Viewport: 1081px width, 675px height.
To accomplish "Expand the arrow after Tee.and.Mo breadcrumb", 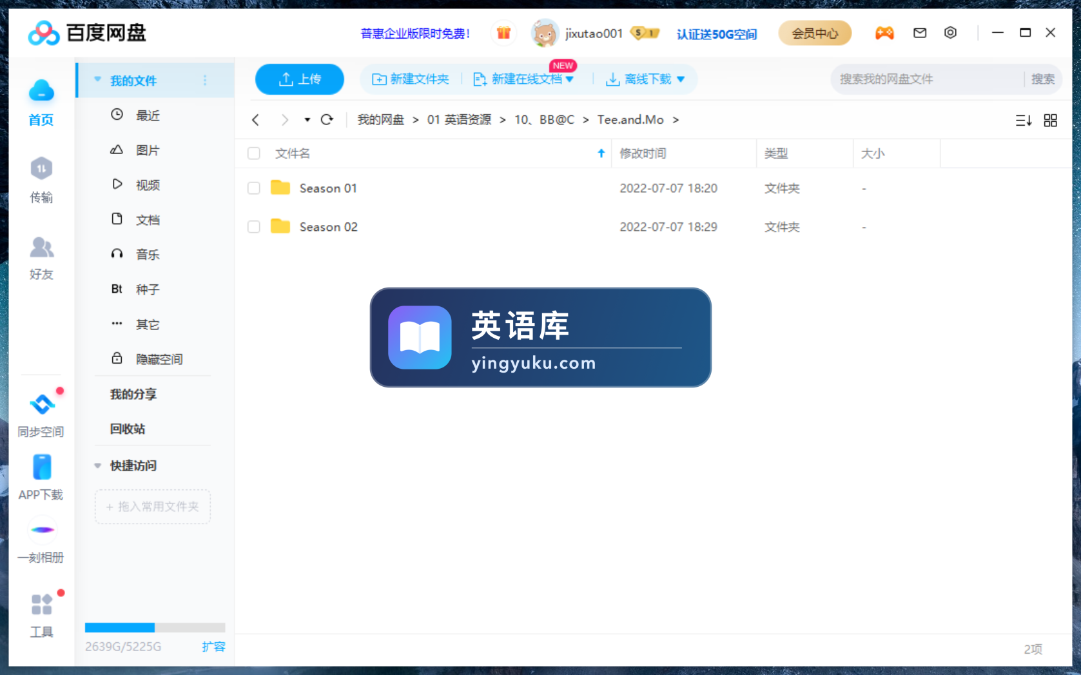I will [x=676, y=120].
